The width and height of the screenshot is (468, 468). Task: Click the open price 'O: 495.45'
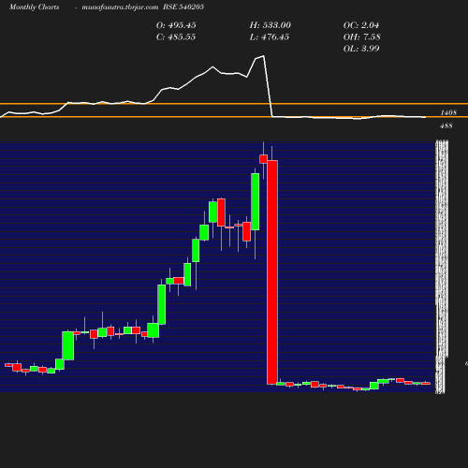[x=176, y=25]
